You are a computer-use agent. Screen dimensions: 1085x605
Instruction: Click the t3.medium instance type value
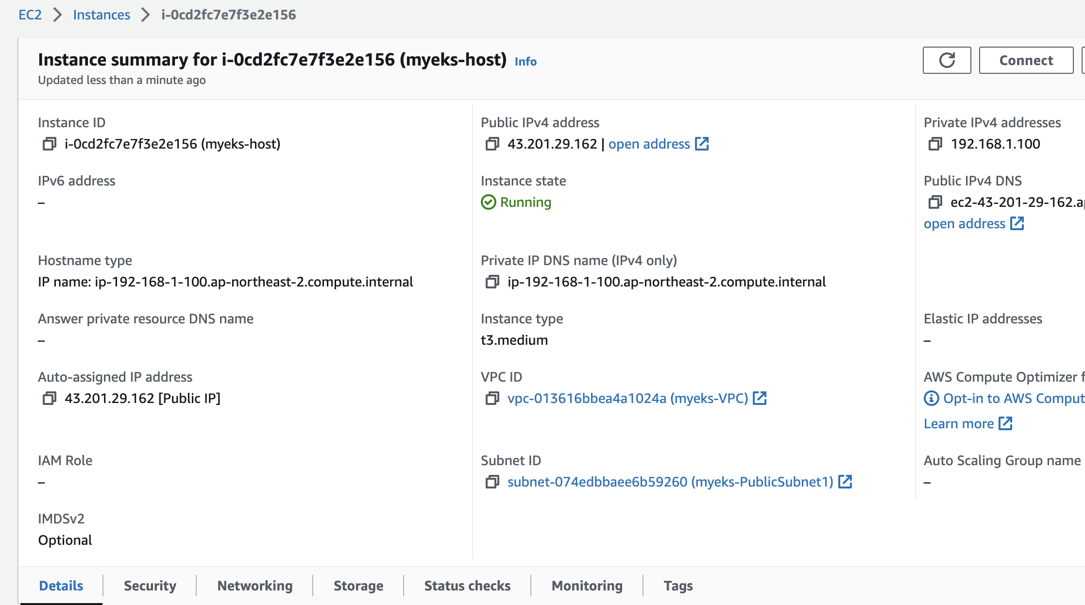point(514,340)
